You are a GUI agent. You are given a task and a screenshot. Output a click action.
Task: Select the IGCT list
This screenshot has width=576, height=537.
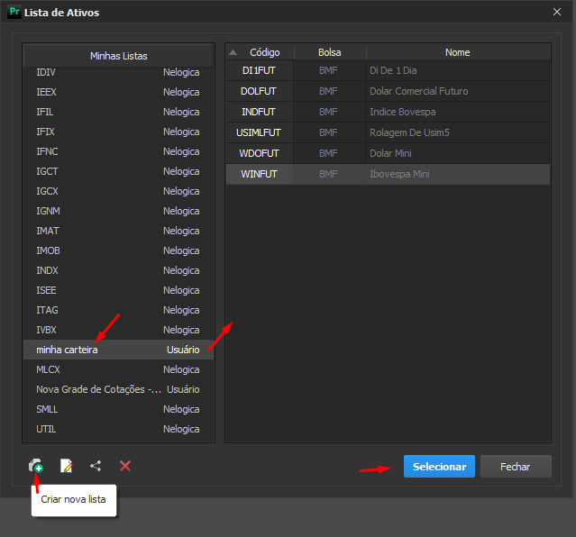[x=118, y=171]
